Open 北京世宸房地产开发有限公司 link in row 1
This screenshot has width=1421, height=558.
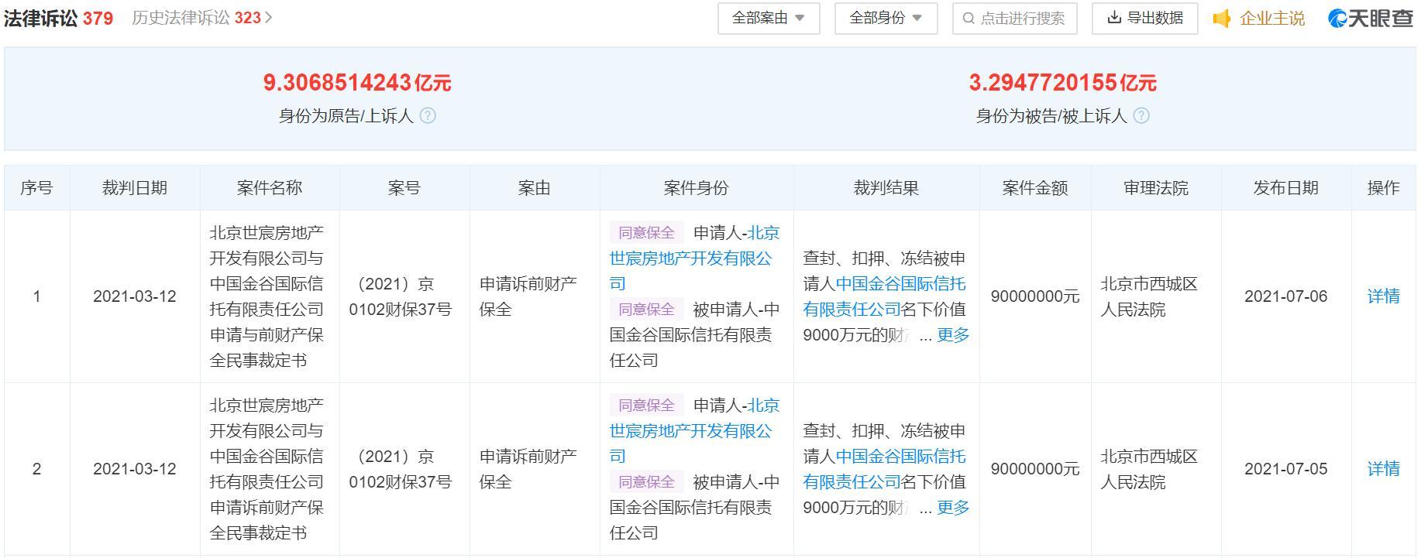694,258
